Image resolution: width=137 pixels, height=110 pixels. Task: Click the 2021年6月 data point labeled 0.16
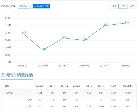[125, 23]
